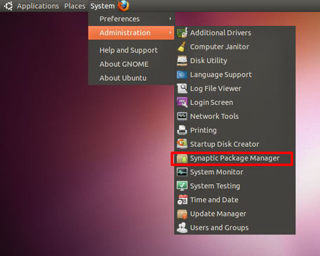Image resolution: width=320 pixels, height=256 pixels.
Task: Expand the Administration submenu arrow
Action: [x=170, y=33]
